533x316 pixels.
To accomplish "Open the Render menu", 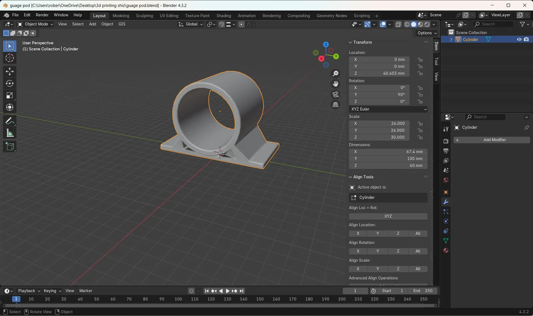I will pyautogui.click(x=42, y=15).
